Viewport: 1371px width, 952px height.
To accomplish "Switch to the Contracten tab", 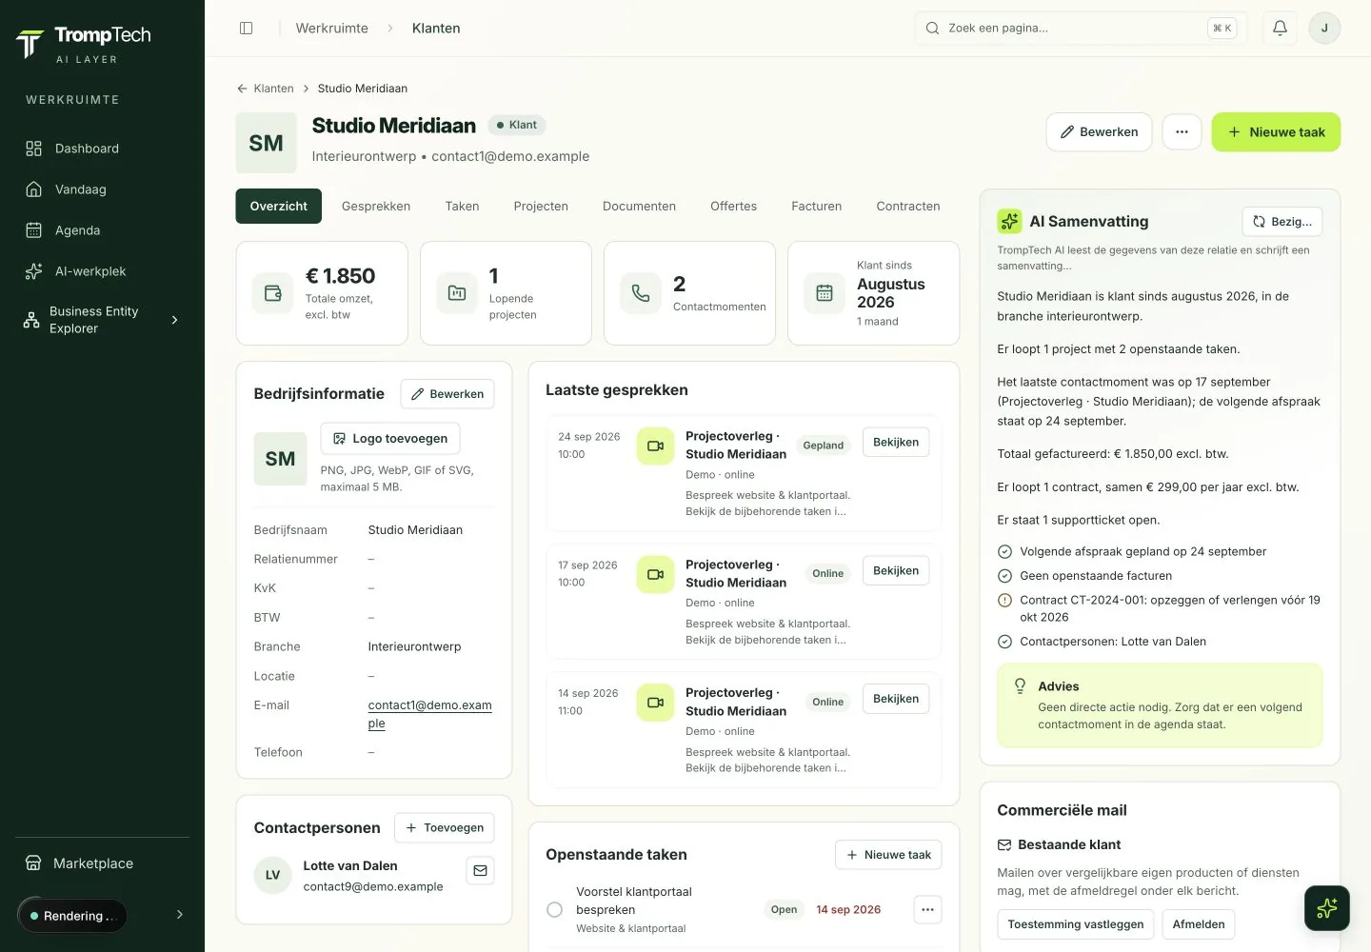I will 908,207.
